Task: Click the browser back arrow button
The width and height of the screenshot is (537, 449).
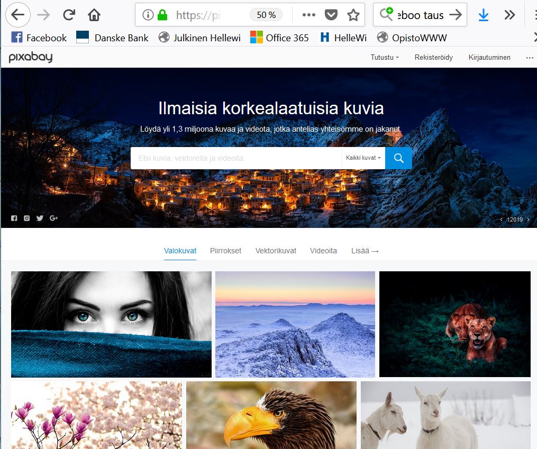Action: point(18,15)
